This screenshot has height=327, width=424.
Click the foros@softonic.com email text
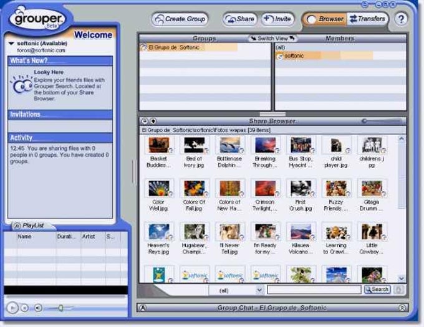[x=41, y=50]
